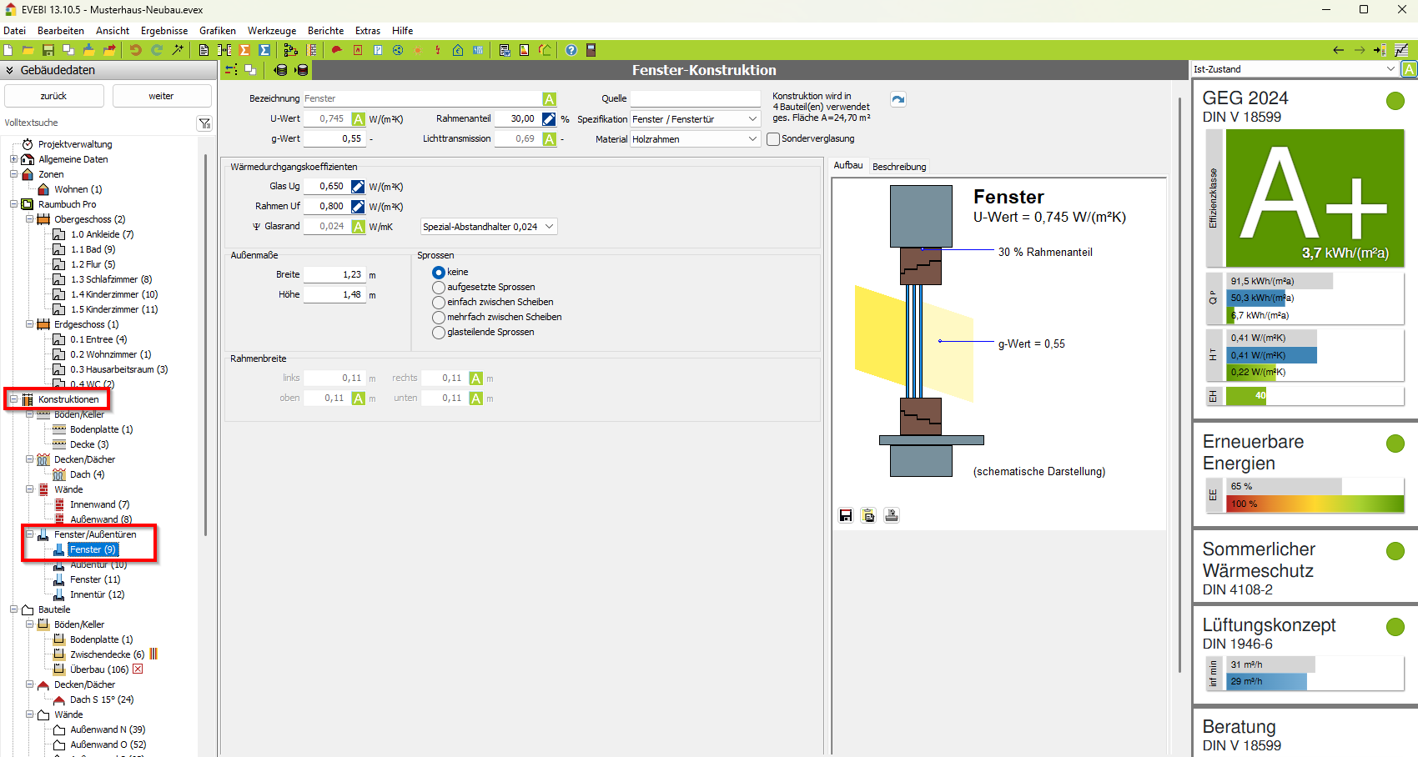
Task: Click the Save floppy disk toolbar icon
Action: [x=48, y=50]
